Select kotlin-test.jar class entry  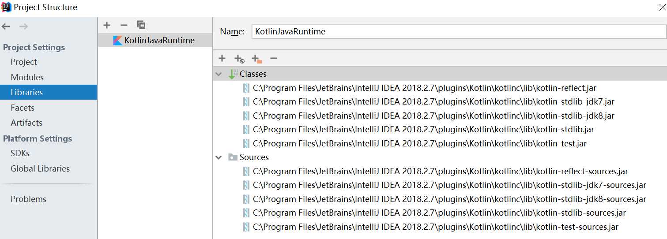tap(420, 144)
